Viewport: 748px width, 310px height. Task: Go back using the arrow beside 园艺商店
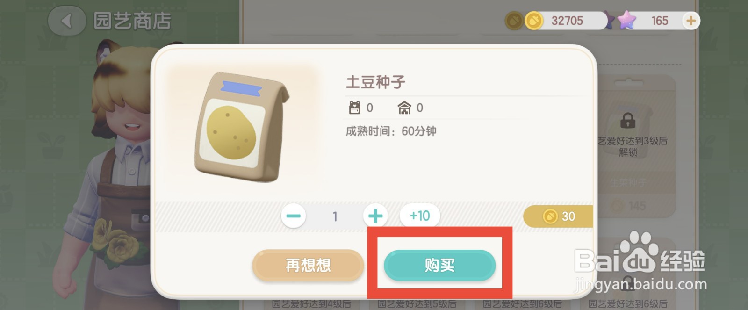(66, 21)
